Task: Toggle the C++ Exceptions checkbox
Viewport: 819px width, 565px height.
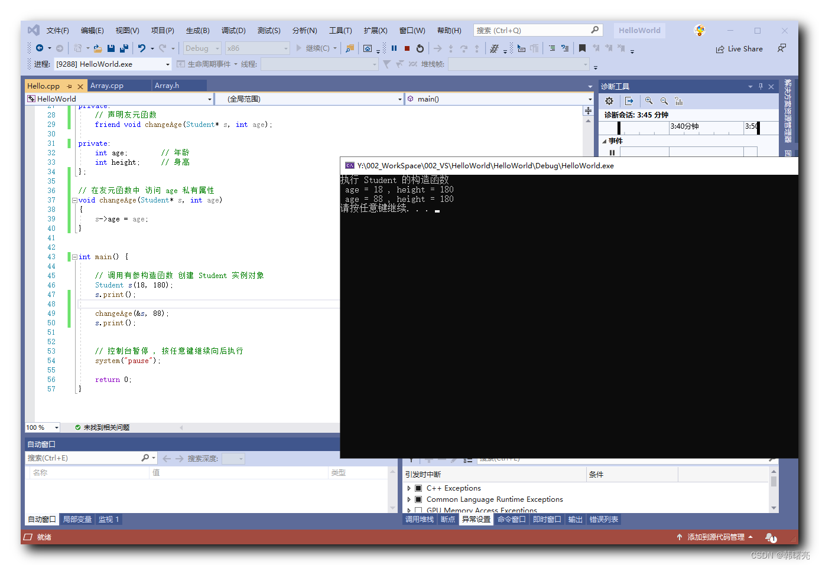Action: pos(418,488)
